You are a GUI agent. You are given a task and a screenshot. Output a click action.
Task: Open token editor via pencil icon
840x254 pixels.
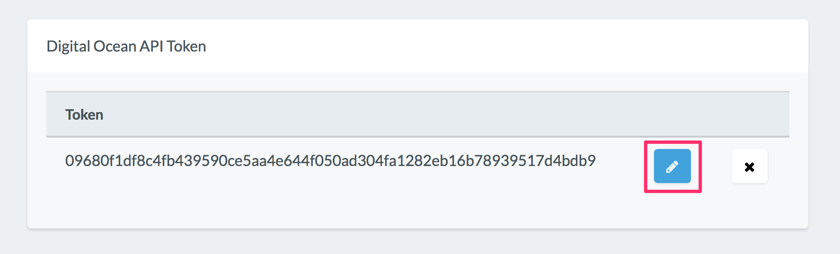click(x=672, y=166)
